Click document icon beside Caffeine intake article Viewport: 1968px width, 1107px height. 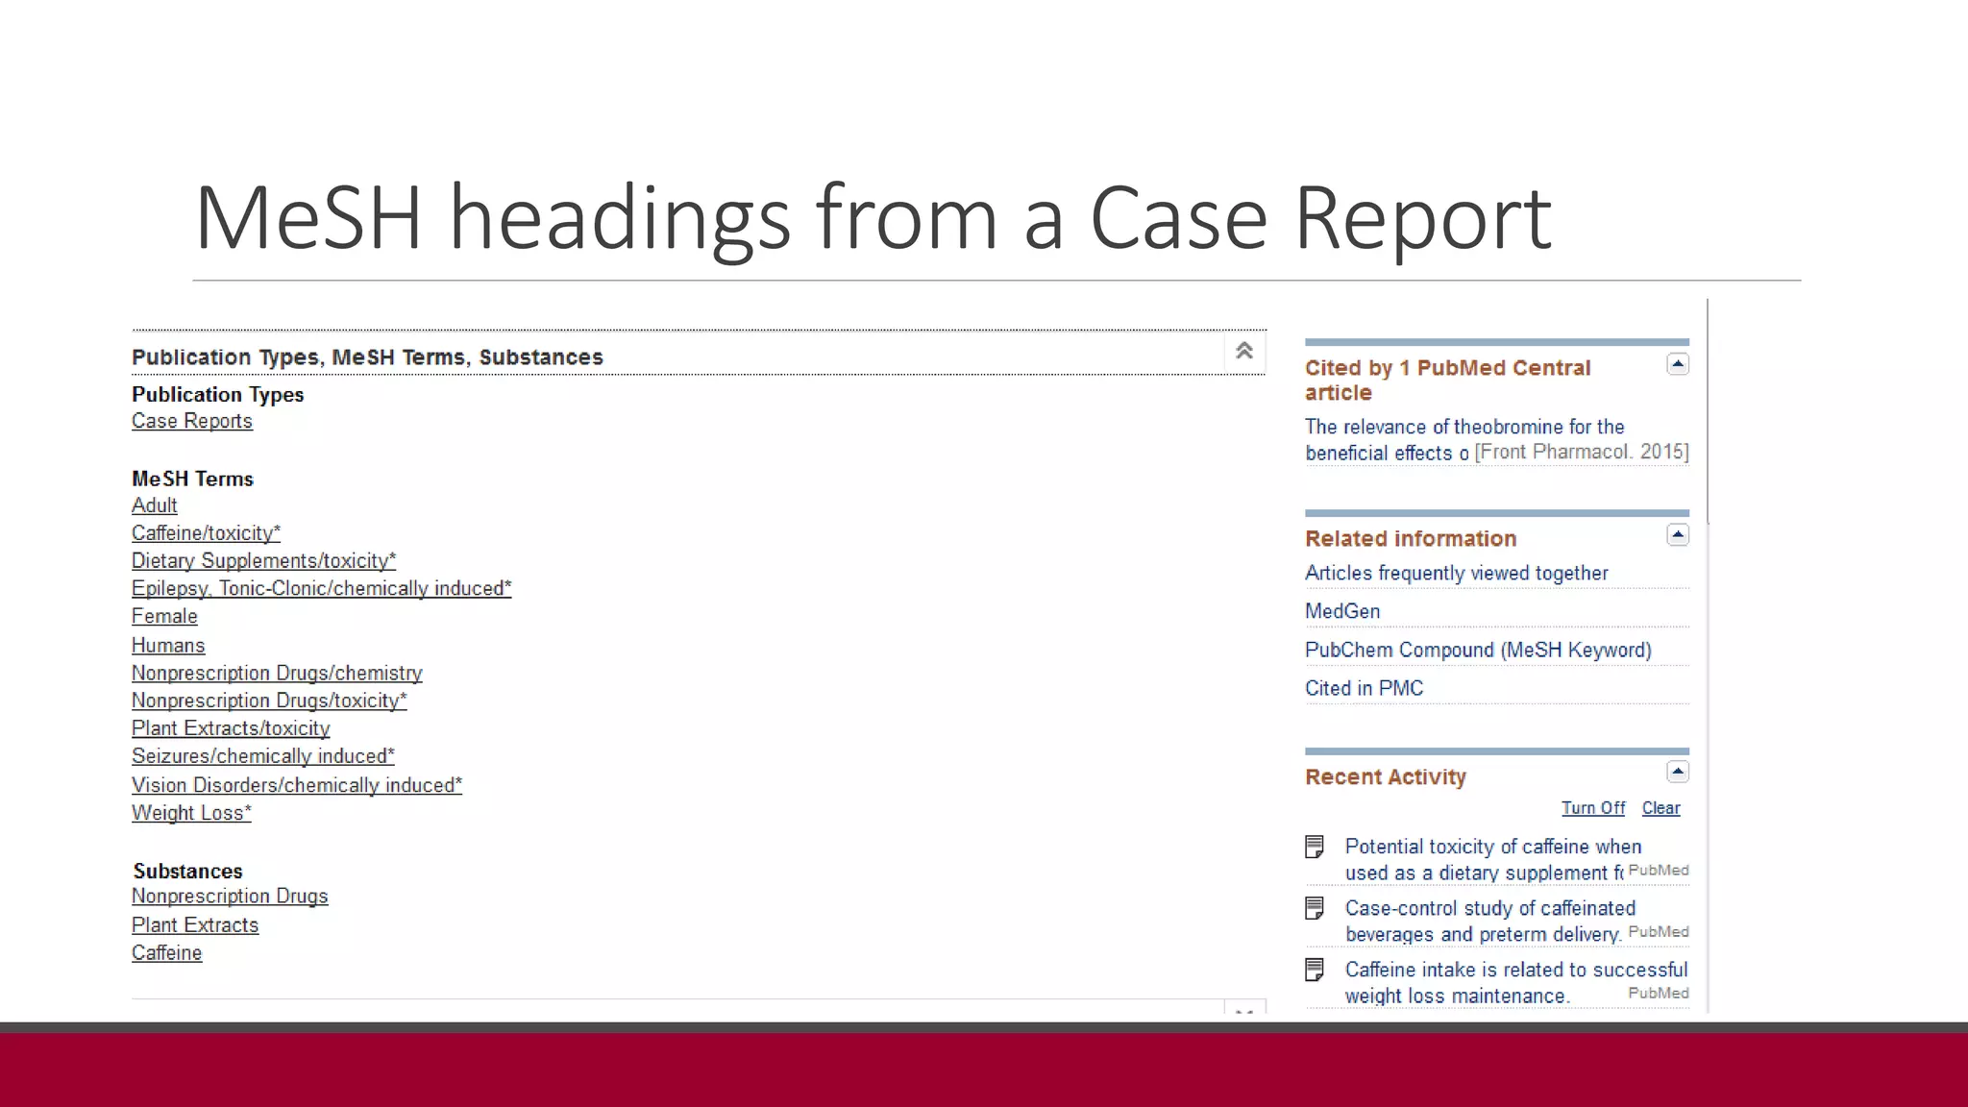[x=1315, y=970]
